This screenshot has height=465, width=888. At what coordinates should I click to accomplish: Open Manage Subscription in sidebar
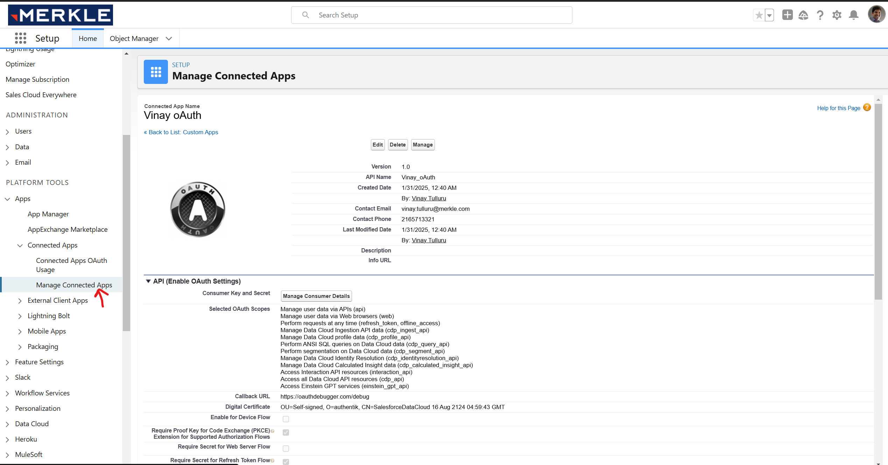point(37,79)
